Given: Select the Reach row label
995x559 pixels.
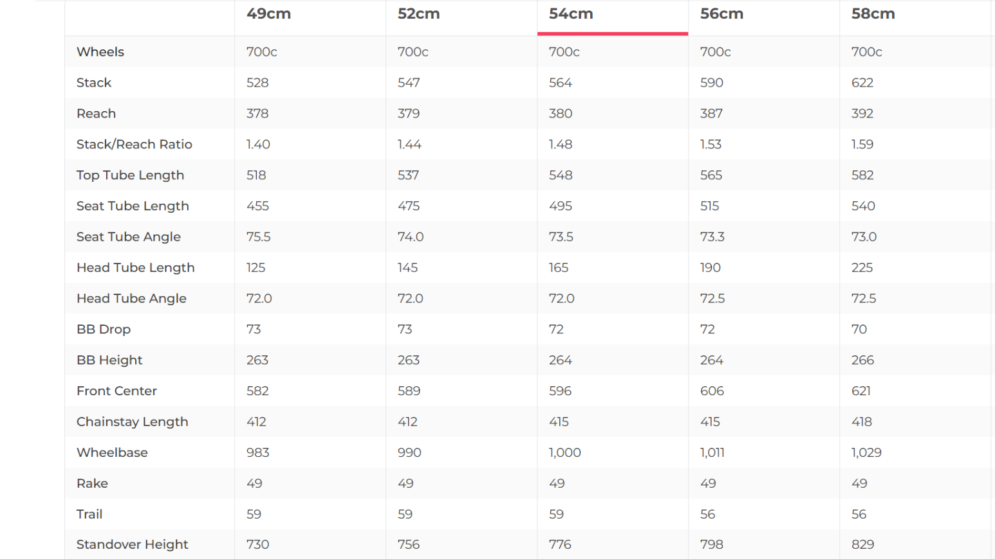Looking at the screenshot, I should coord(97,114).
